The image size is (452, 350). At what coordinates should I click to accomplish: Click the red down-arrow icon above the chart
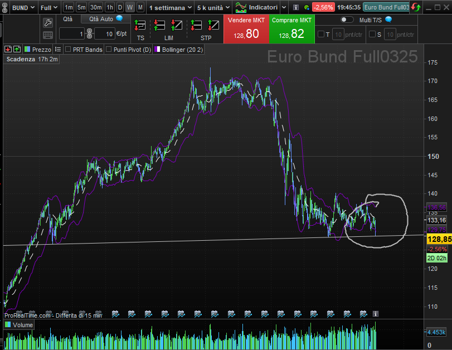click(x=8, y=50)
